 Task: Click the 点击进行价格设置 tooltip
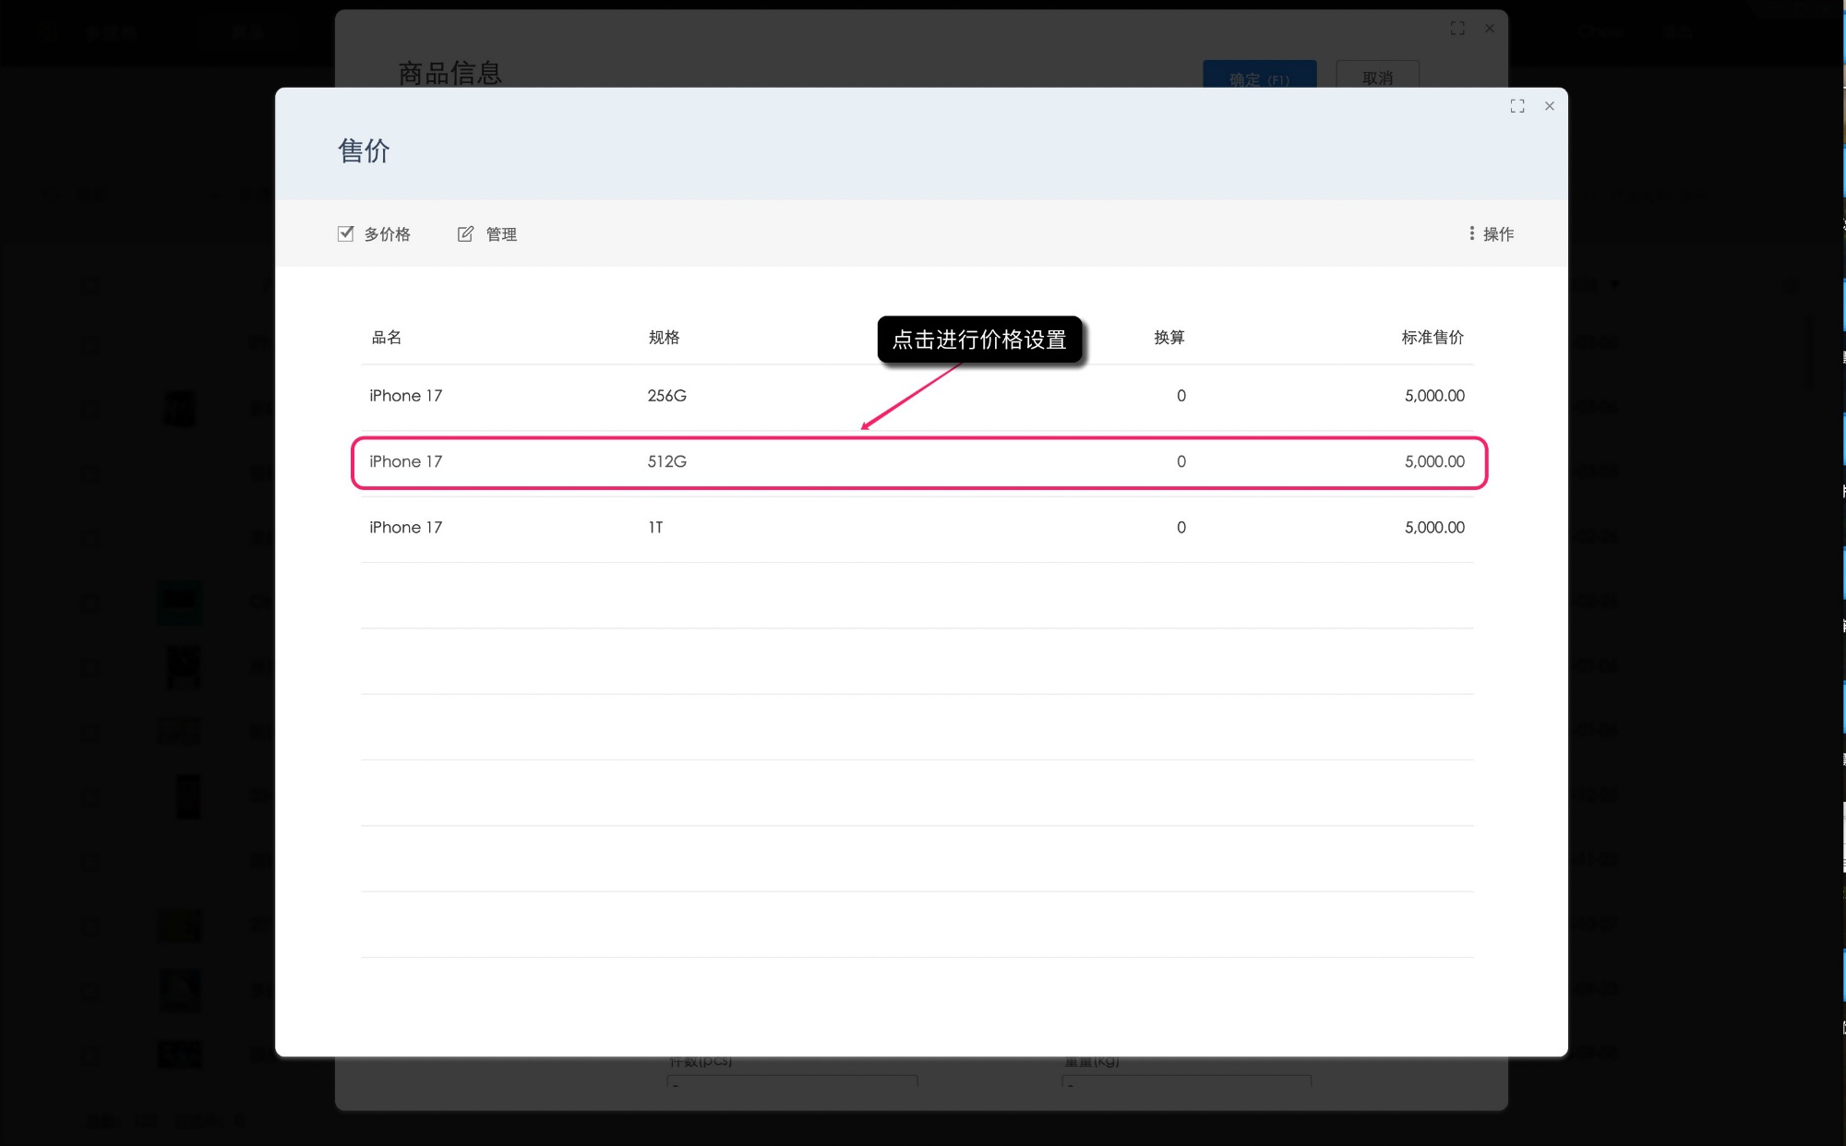pos(979,340)
